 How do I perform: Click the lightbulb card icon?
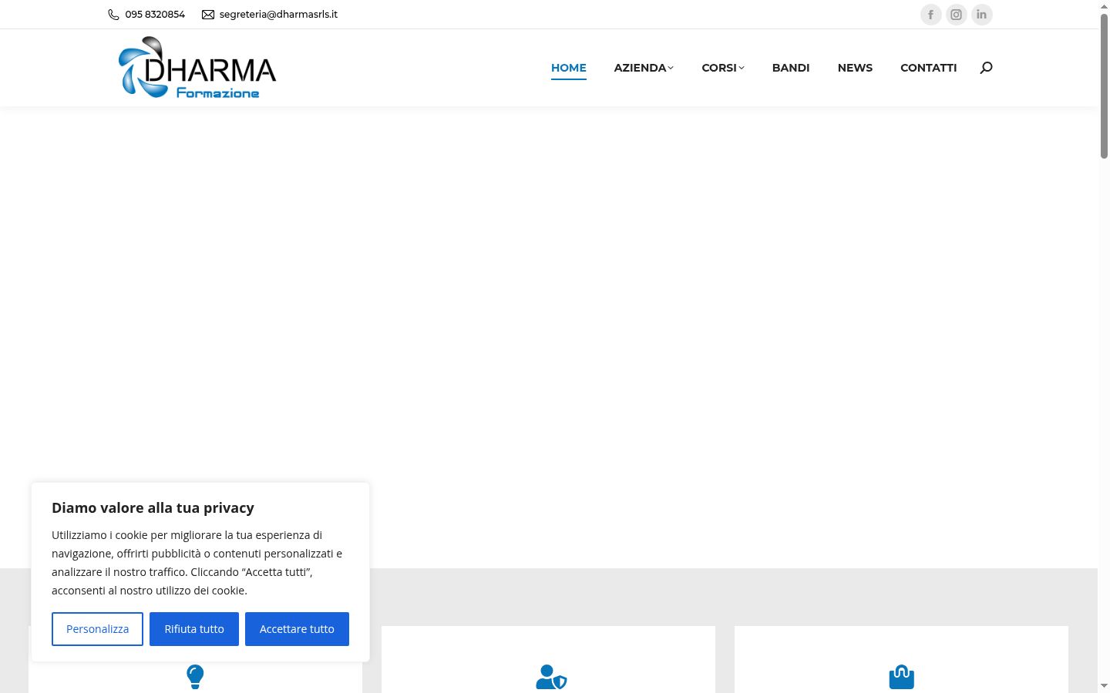tap(195, 677)
